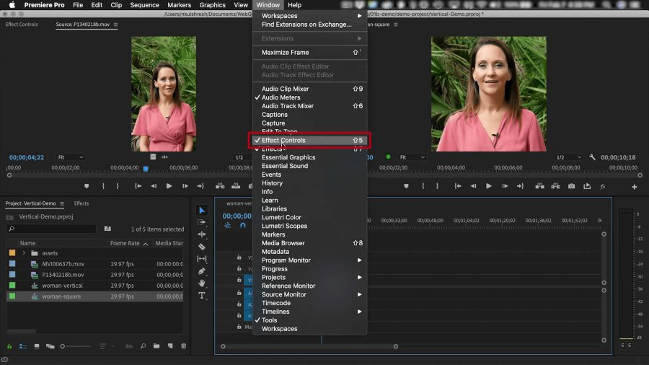The height and width of the screenshot is (365, 649).
Task: Open the Sequence menu
Action: pyautogui.click(x=144, y=5)
